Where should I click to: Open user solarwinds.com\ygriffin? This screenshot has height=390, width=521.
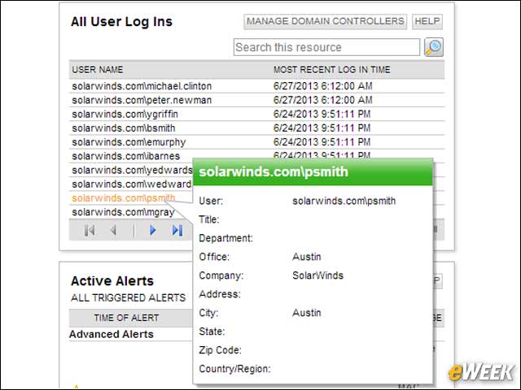[125, 114]
